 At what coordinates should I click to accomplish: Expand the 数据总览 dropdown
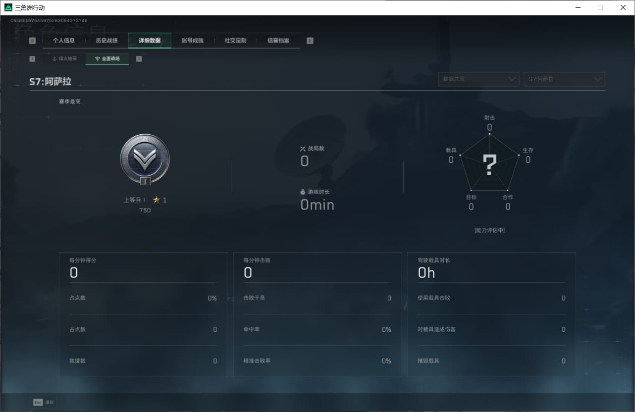[478, 79]
